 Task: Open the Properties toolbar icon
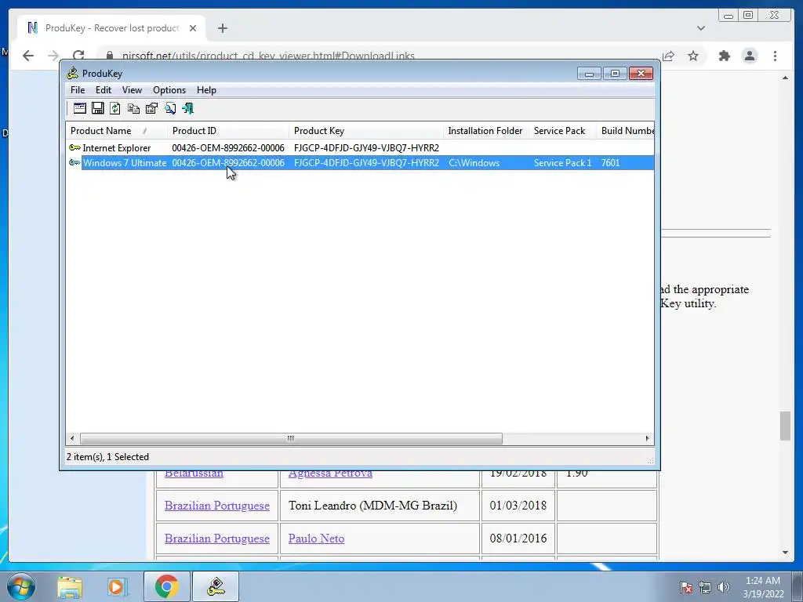click(151, 108)
